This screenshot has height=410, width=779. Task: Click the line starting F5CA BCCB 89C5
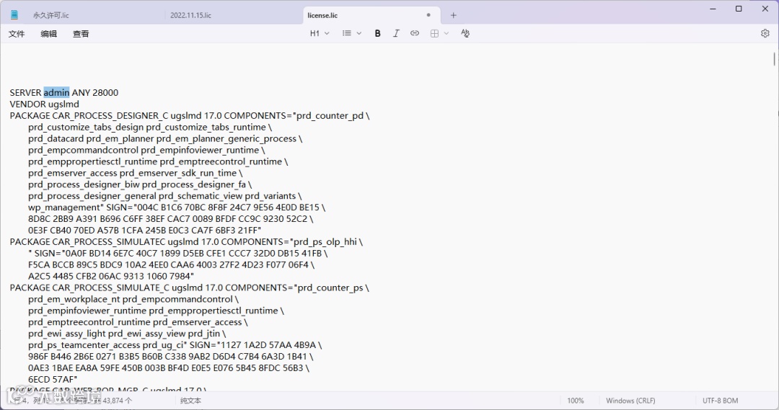pyautogui.click(x=171, y=264)
